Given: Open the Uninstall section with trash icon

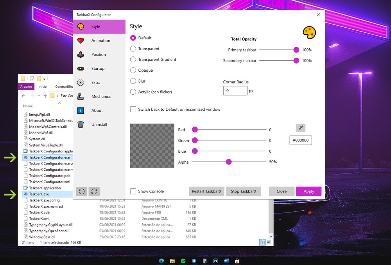Looking at the screenshot, I should point(99,125).
